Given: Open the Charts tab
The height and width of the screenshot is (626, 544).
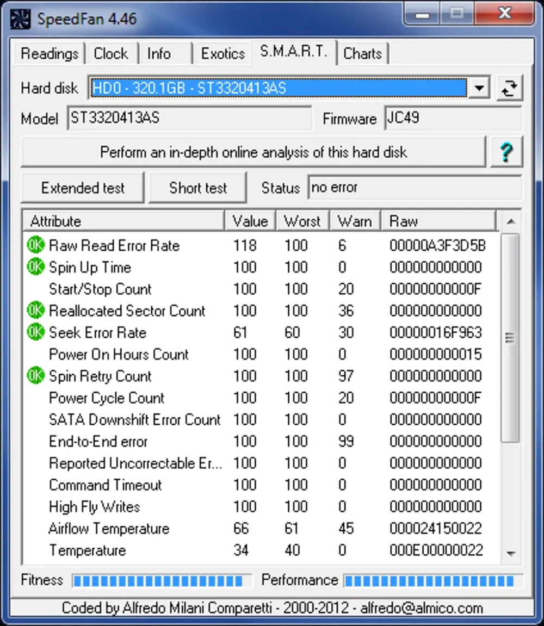Looking at the screenshot, I should click(x=362, y=54).
